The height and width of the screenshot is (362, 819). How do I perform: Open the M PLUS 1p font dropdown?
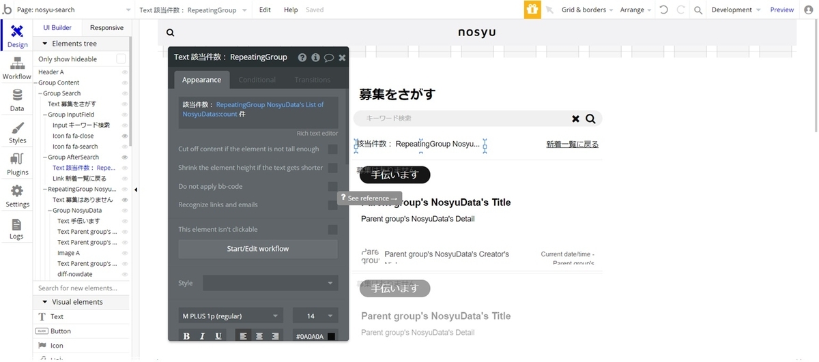click(231, 316)
